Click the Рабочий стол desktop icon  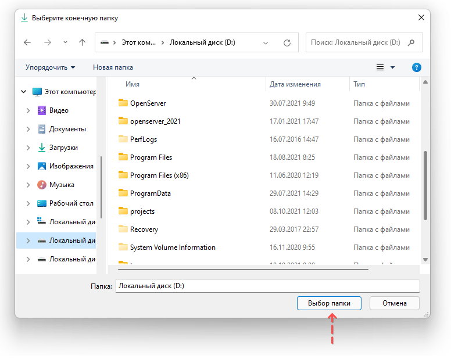click(x=42, y=203)
